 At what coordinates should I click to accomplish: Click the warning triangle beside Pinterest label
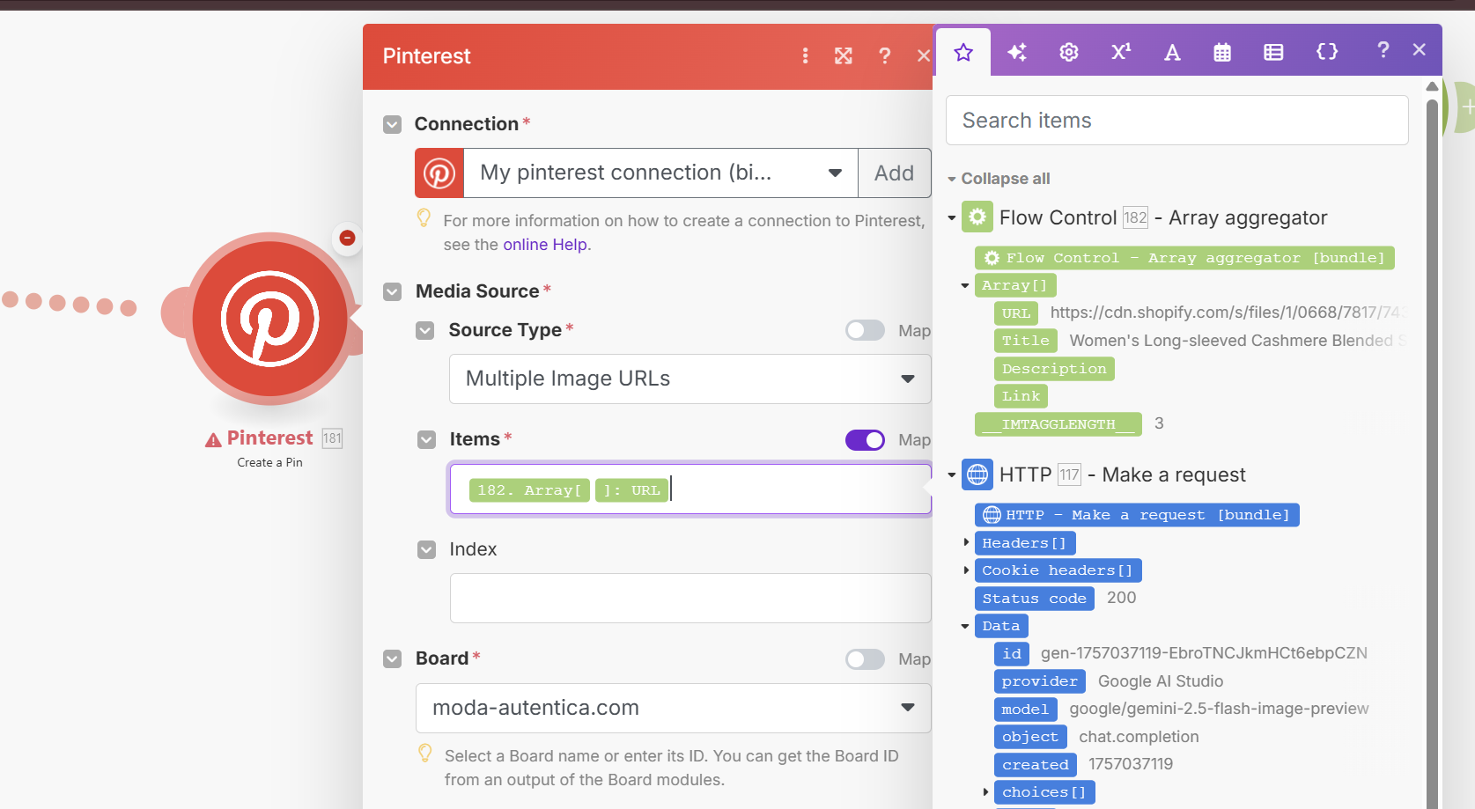[x=213, y=440]
